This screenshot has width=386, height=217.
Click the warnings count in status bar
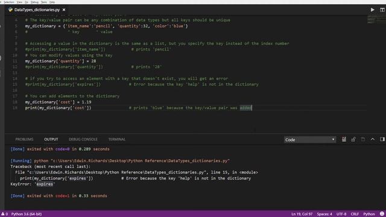4,214
